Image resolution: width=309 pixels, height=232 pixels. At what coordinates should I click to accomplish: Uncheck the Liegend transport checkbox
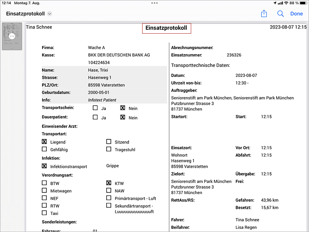coord(44,142)
